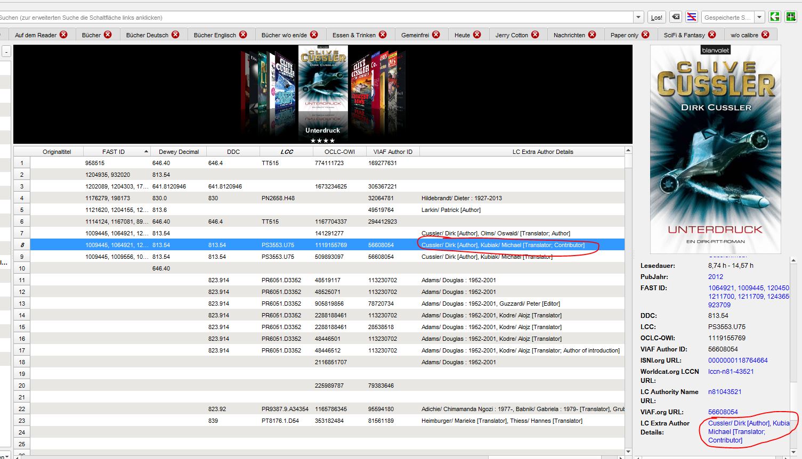Close the SciFi & Fantasy tab
802x459 pixels.
pos(712,35)
